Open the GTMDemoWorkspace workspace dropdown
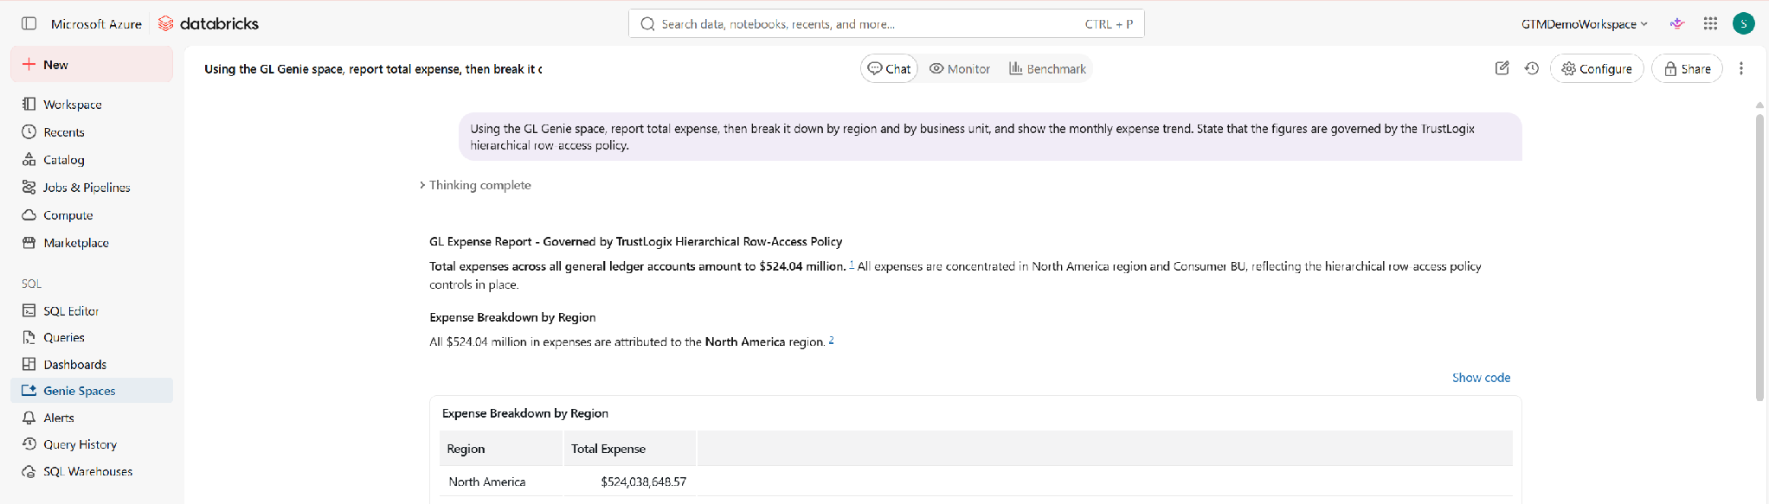Image resolution: width=1769 pixels, height=504 pixels. coord(1584,24)
